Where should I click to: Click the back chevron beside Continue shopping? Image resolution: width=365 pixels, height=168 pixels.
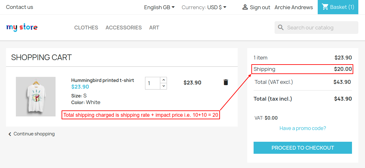(x=10, y=134)
